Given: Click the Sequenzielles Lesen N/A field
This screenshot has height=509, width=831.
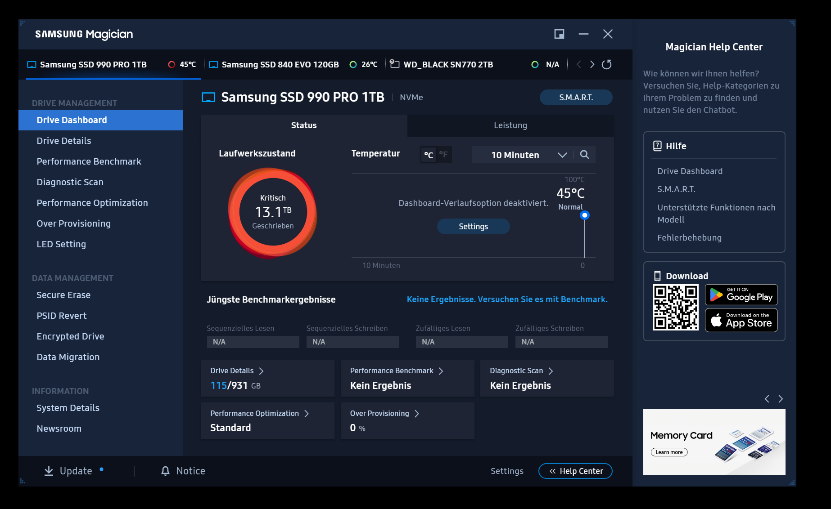Looking at the screenshot, I should tap(253, 342).
